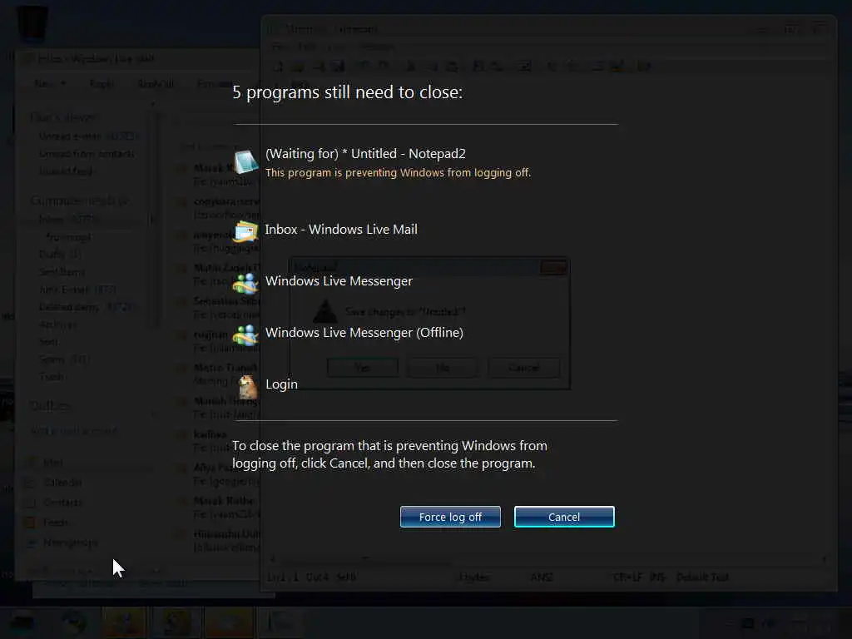Click the Login program groundhog icon
The width and height of the screenshot is (852, 639).
[248, 386]
